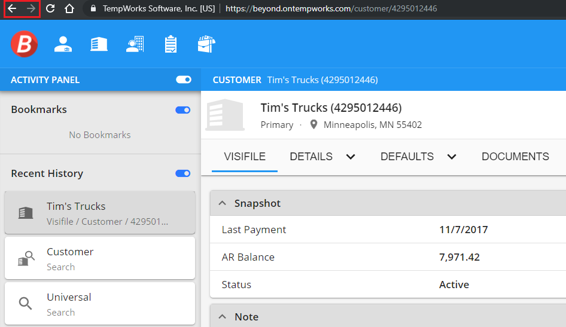Reload the page with the refresh icon
The width and height of the screenshot is (566, 327).
pyautogui.click(x=50, y=8)
